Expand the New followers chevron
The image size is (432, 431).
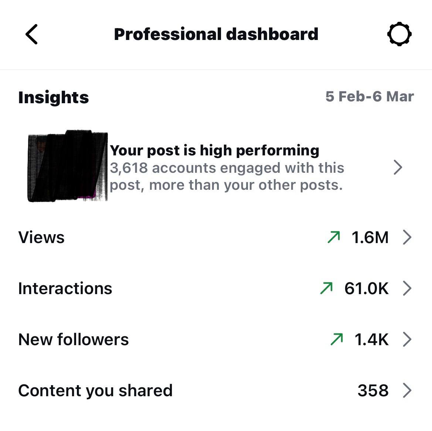click(407, 339)
